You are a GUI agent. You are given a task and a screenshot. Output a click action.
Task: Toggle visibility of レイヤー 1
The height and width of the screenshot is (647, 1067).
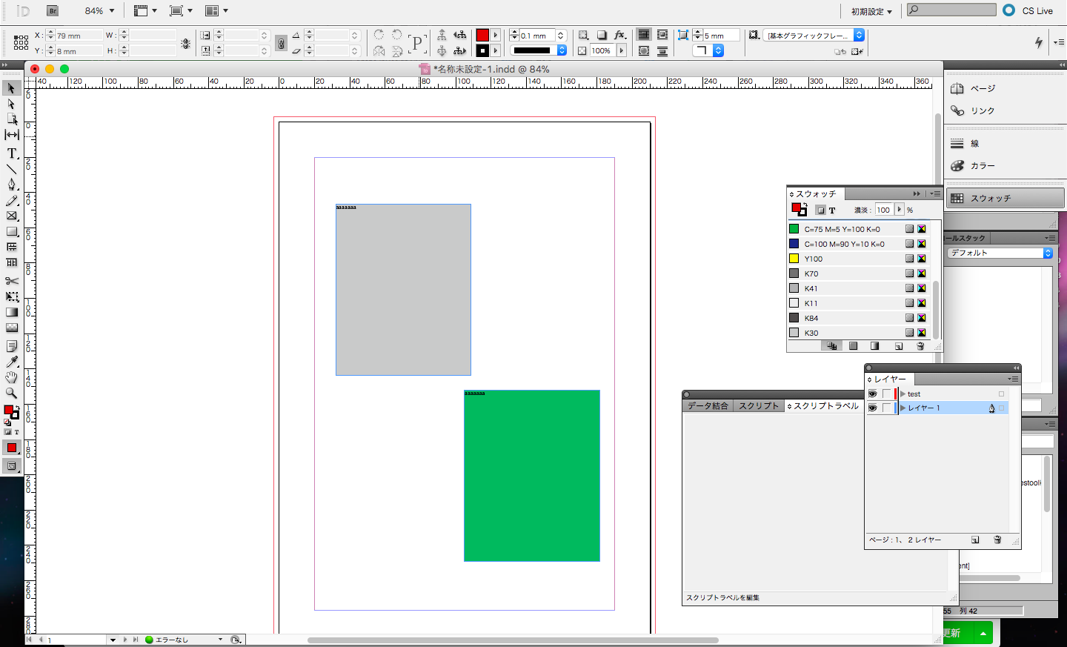click(873, 408)
